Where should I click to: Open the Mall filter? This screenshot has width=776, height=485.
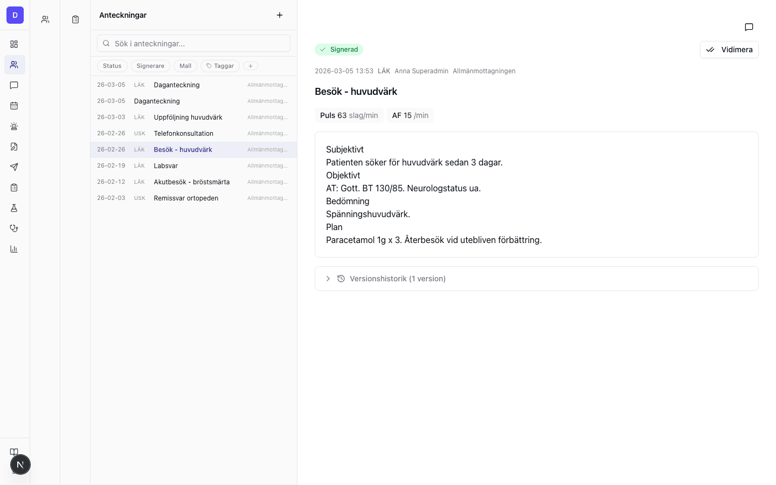185,66
